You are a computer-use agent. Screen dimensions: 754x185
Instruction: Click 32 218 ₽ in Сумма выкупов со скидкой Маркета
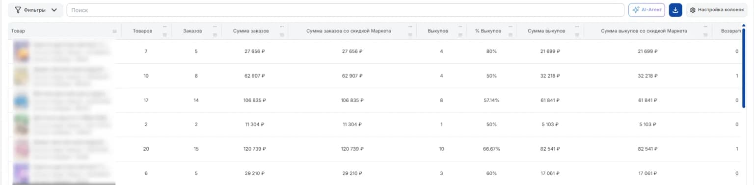click(647, 76)
